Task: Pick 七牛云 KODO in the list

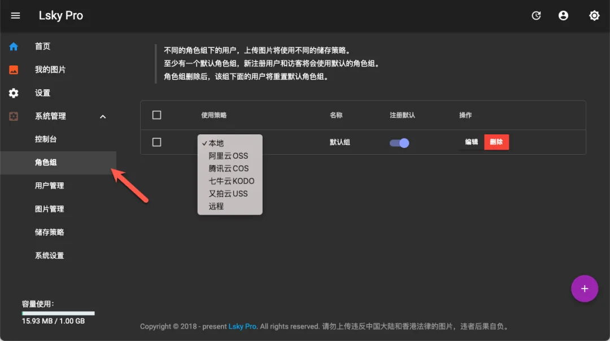Action: (231, 181)
